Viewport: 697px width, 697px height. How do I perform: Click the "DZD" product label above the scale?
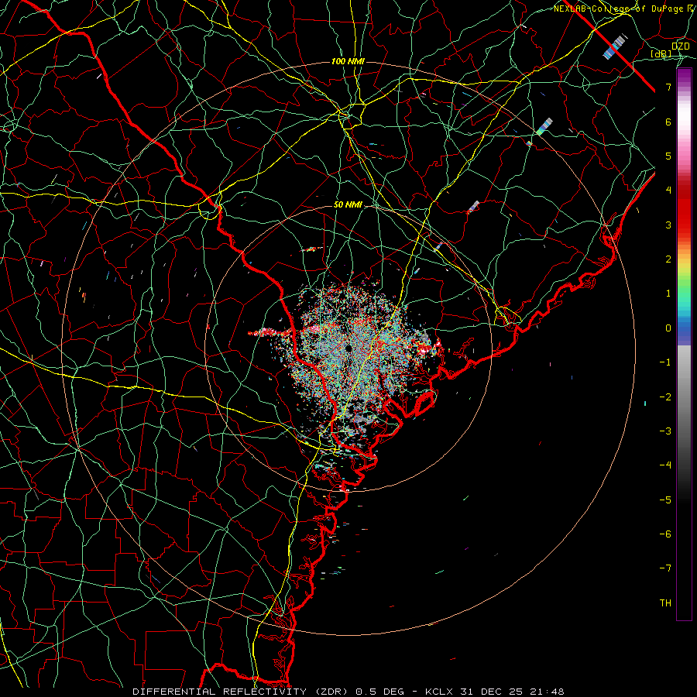point(681,46)
